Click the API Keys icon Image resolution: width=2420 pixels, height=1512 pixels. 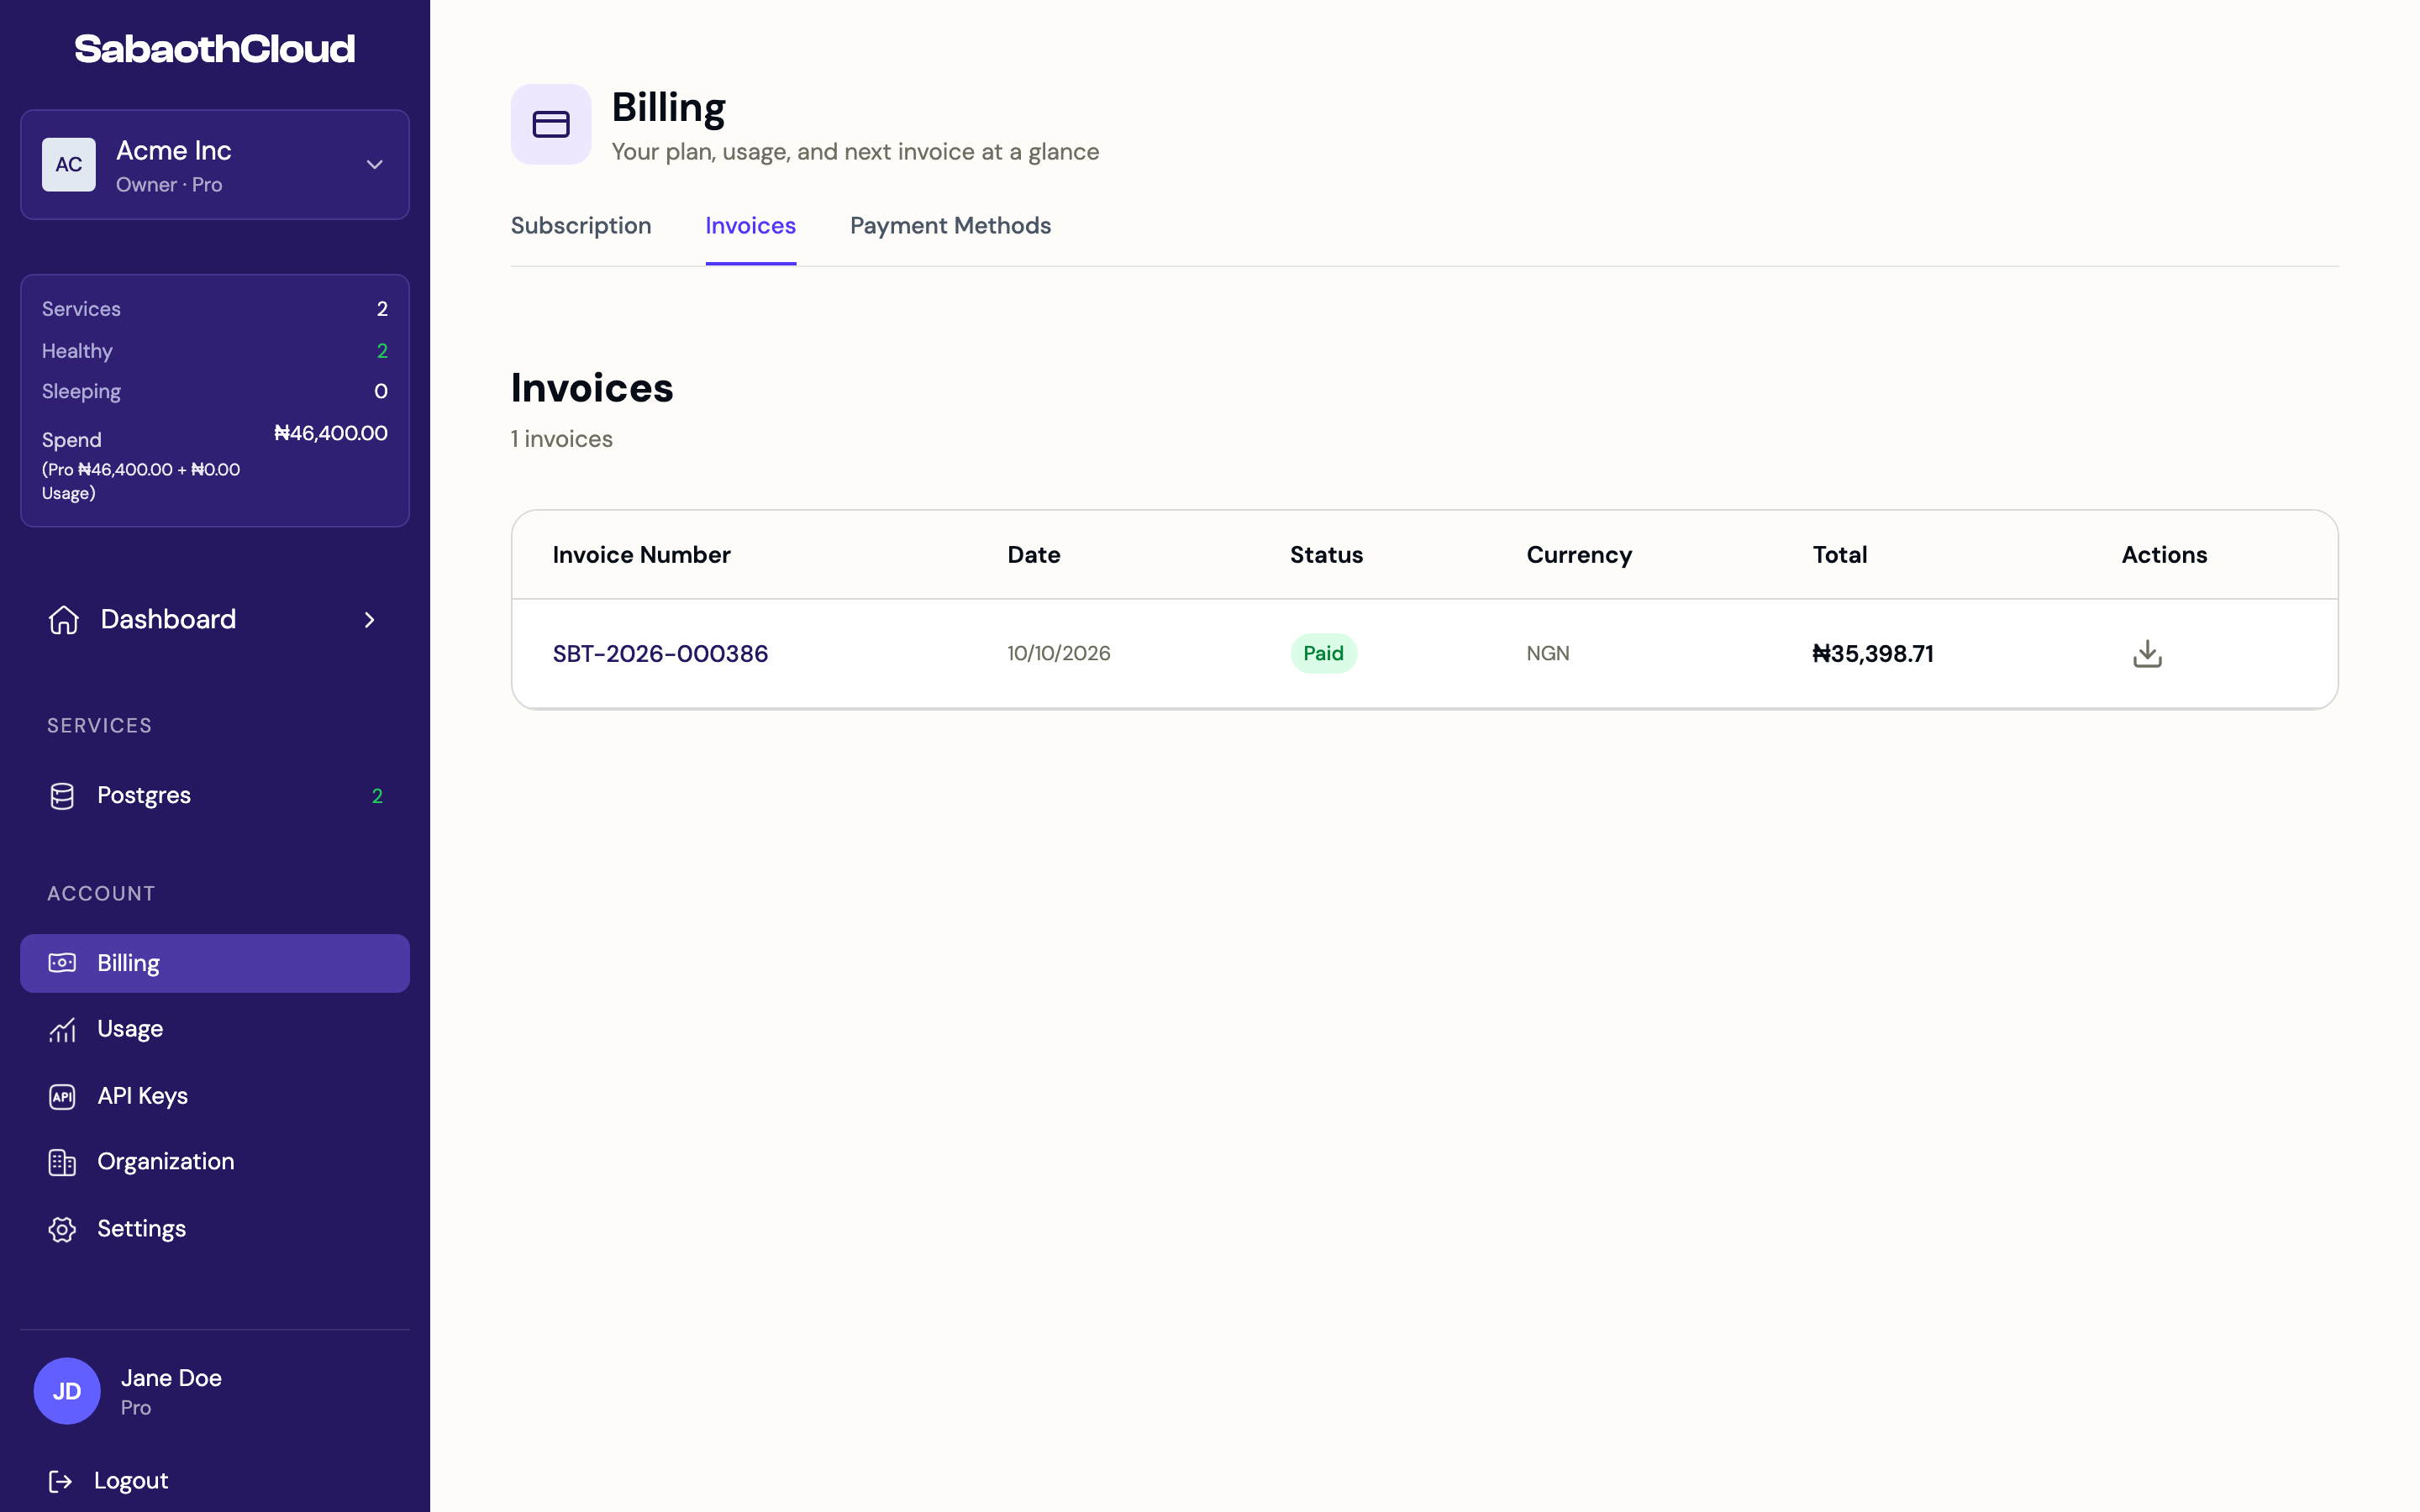pyautogui.click(x=62, y=1096)
